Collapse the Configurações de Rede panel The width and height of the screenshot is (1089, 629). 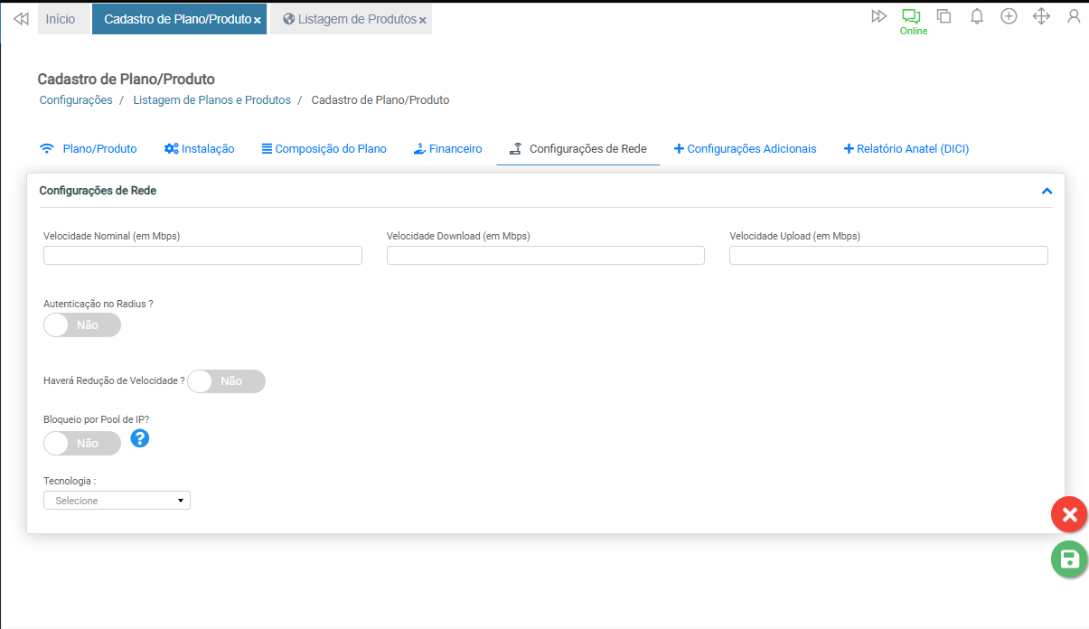click(x=1047, y=192)
